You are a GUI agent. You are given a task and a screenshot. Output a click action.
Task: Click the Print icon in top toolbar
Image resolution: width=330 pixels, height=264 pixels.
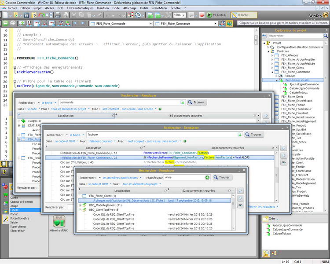pos(58,15)
